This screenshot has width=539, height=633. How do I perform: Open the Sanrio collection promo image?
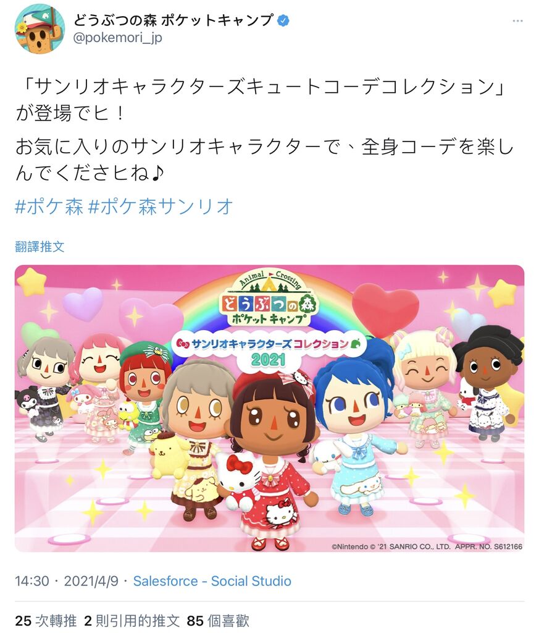269,408
